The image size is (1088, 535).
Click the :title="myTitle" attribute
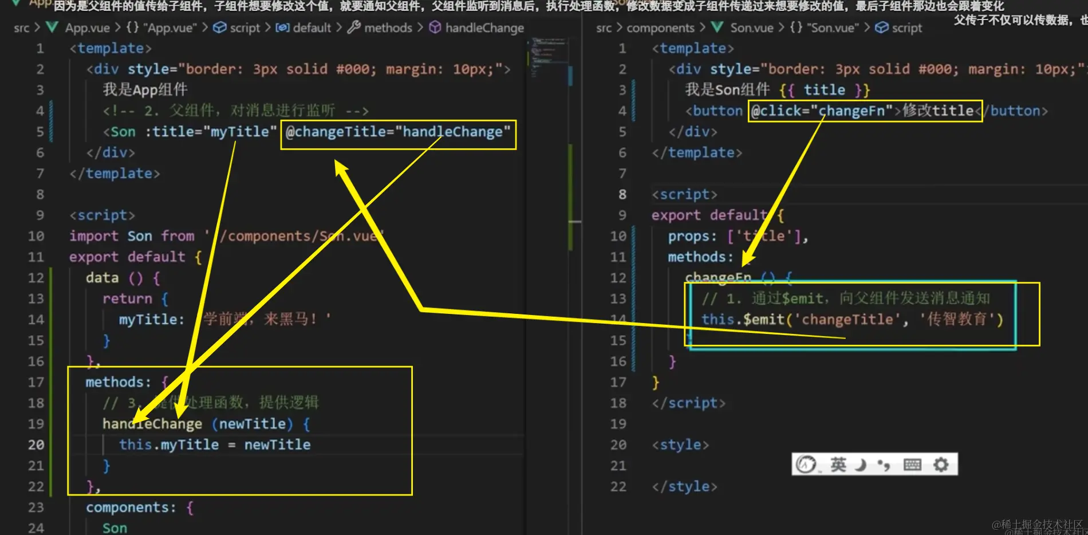[x=211, y=132]
